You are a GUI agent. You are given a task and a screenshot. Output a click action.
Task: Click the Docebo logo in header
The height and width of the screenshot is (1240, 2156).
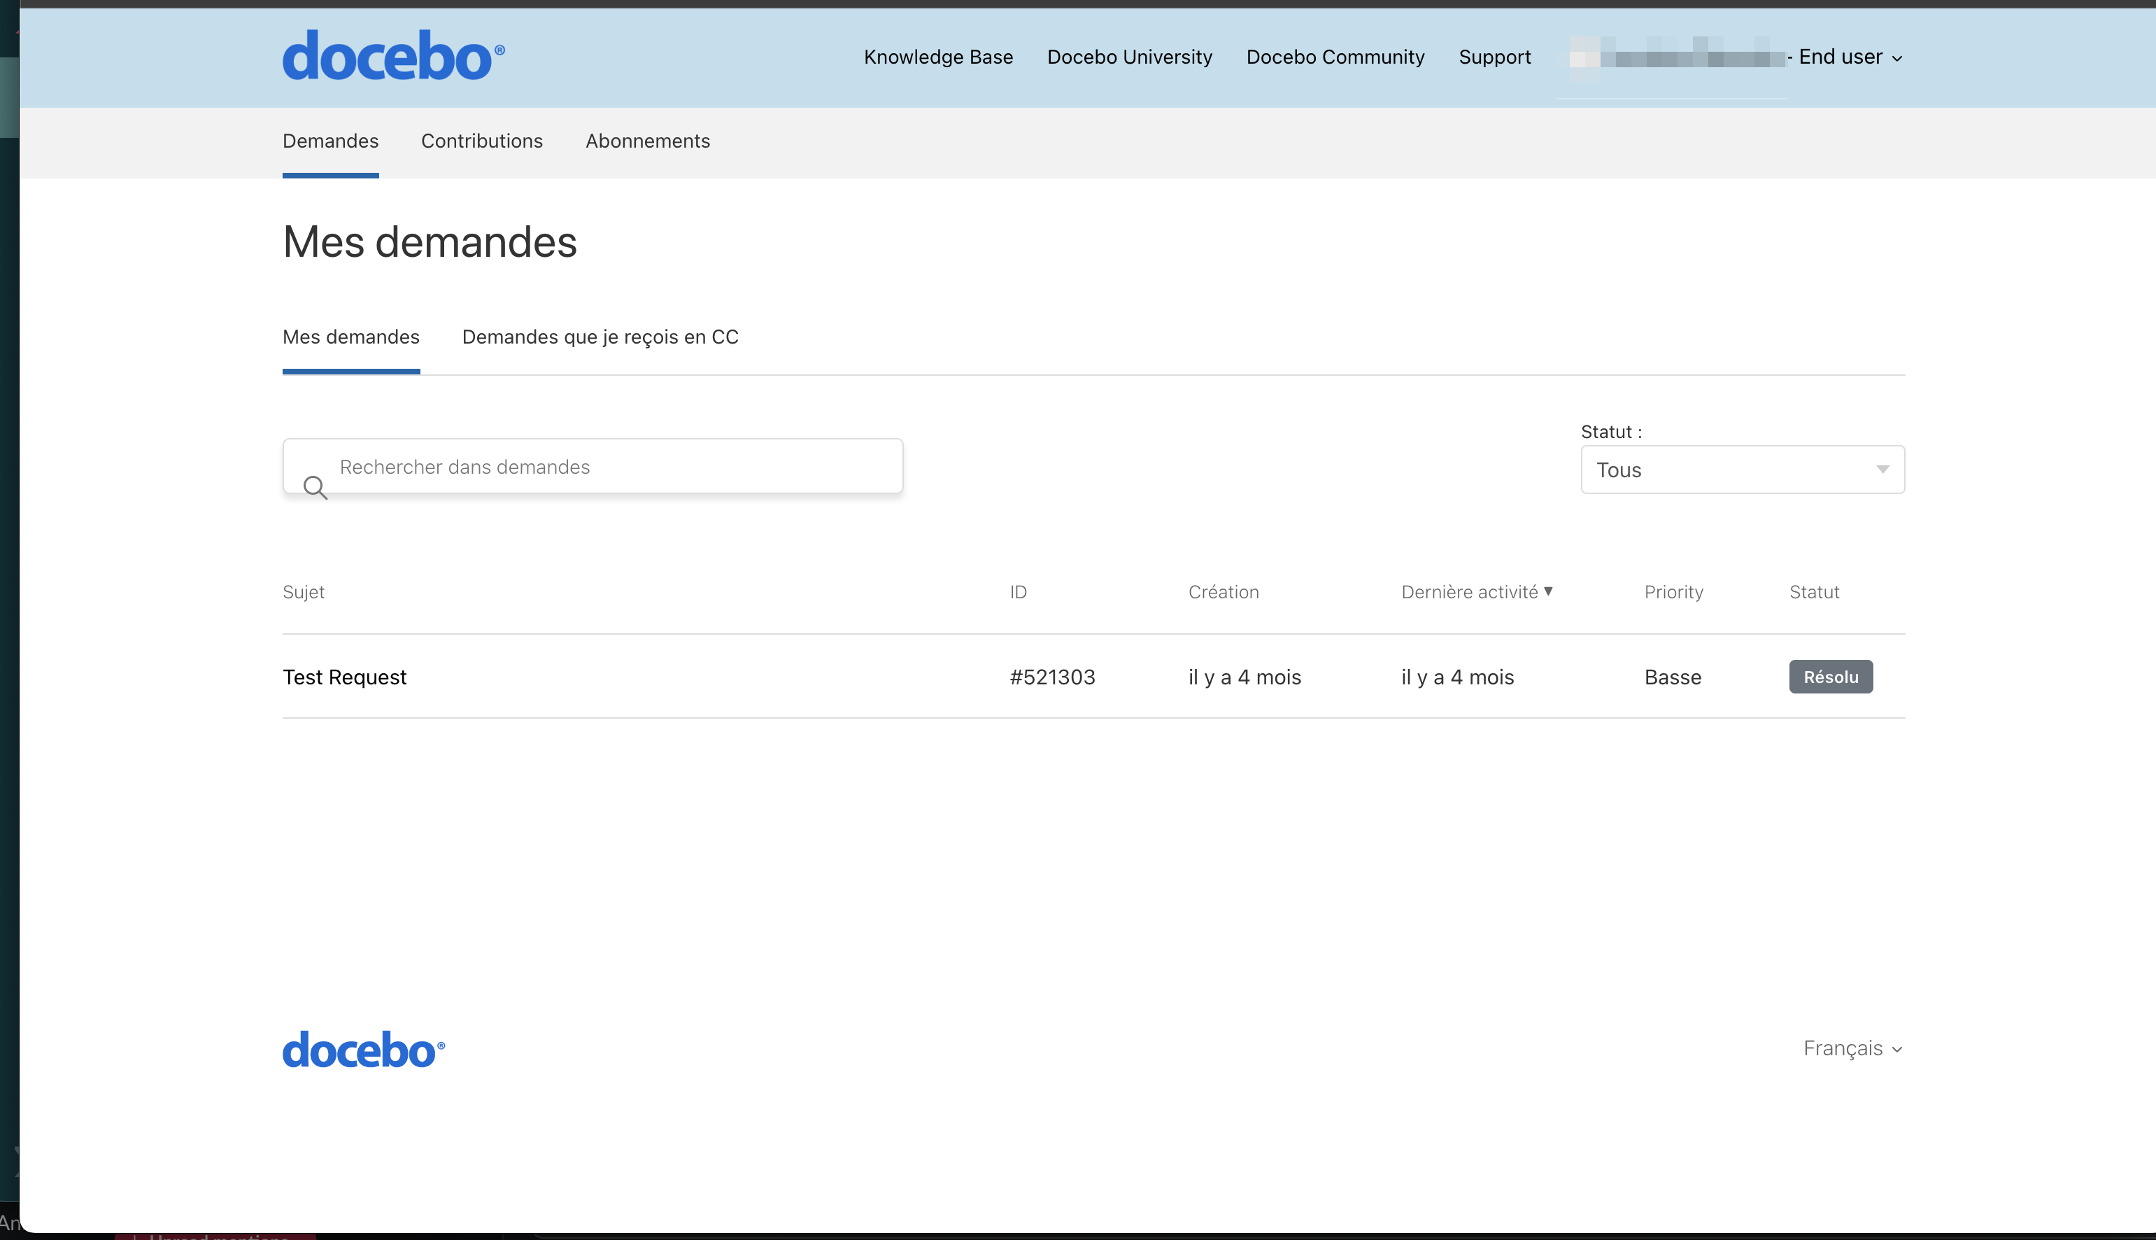point(392,56)
